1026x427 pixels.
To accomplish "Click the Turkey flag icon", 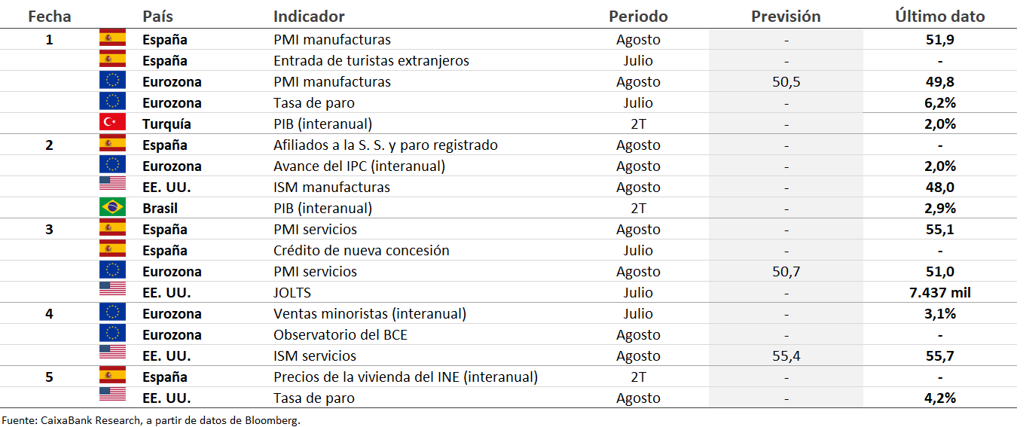I will point(112,124).
